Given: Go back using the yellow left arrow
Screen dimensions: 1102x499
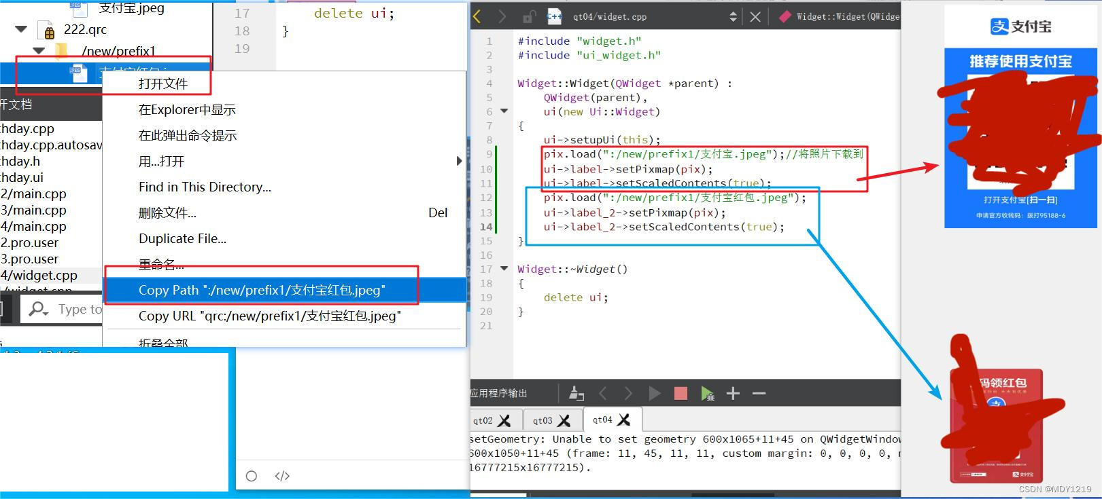Looking at the screenshot, I should pos(477,16).
